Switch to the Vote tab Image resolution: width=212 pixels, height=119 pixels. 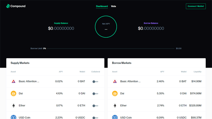(114, 6)
